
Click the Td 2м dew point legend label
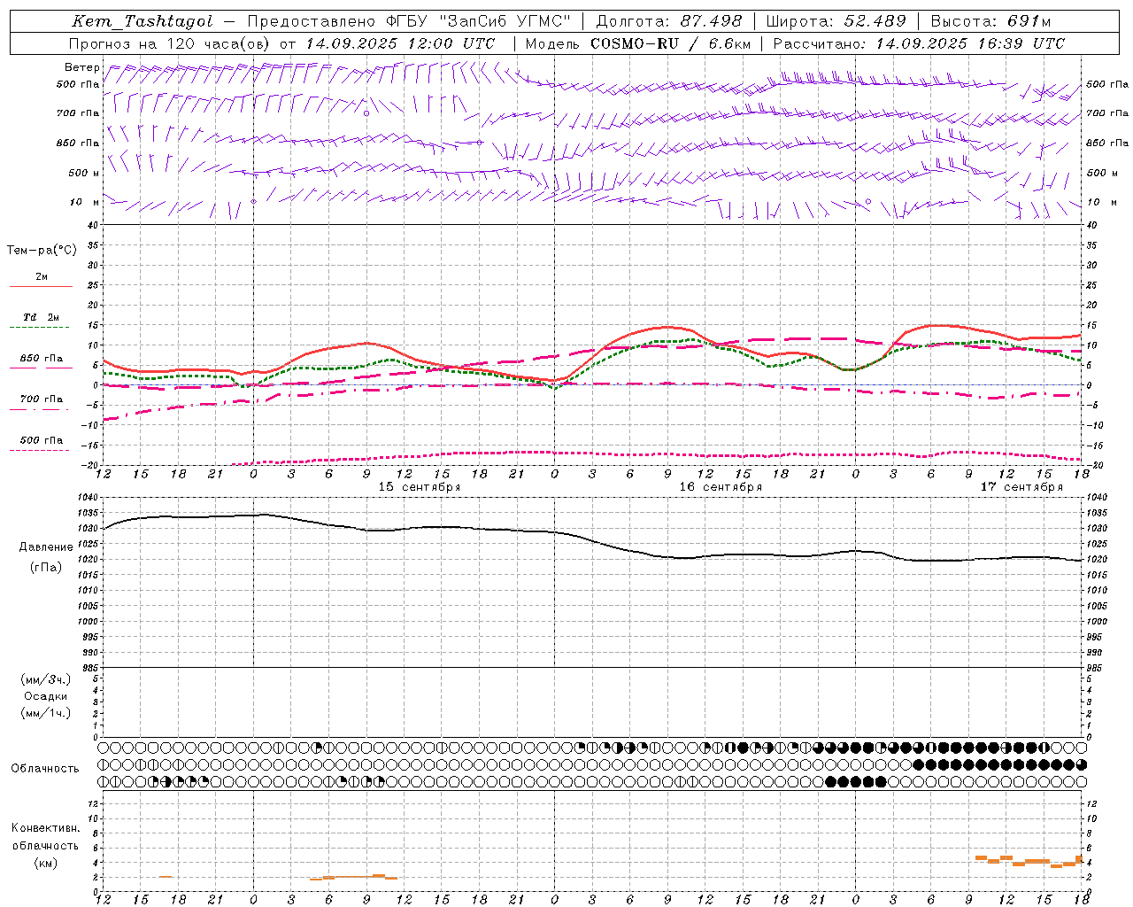click(x=42, y=317)
